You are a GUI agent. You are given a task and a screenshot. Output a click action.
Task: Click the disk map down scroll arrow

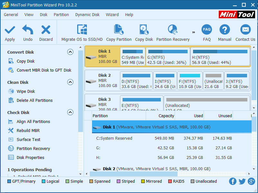pos(254,108)
